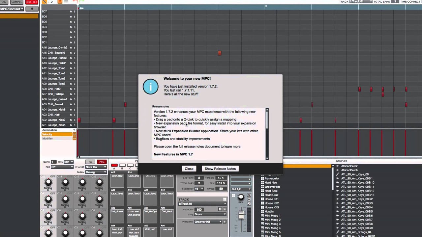Click the grid icon in TRACK panel header
This screenshot has height=237, width=422.
[x=225, y=199]
